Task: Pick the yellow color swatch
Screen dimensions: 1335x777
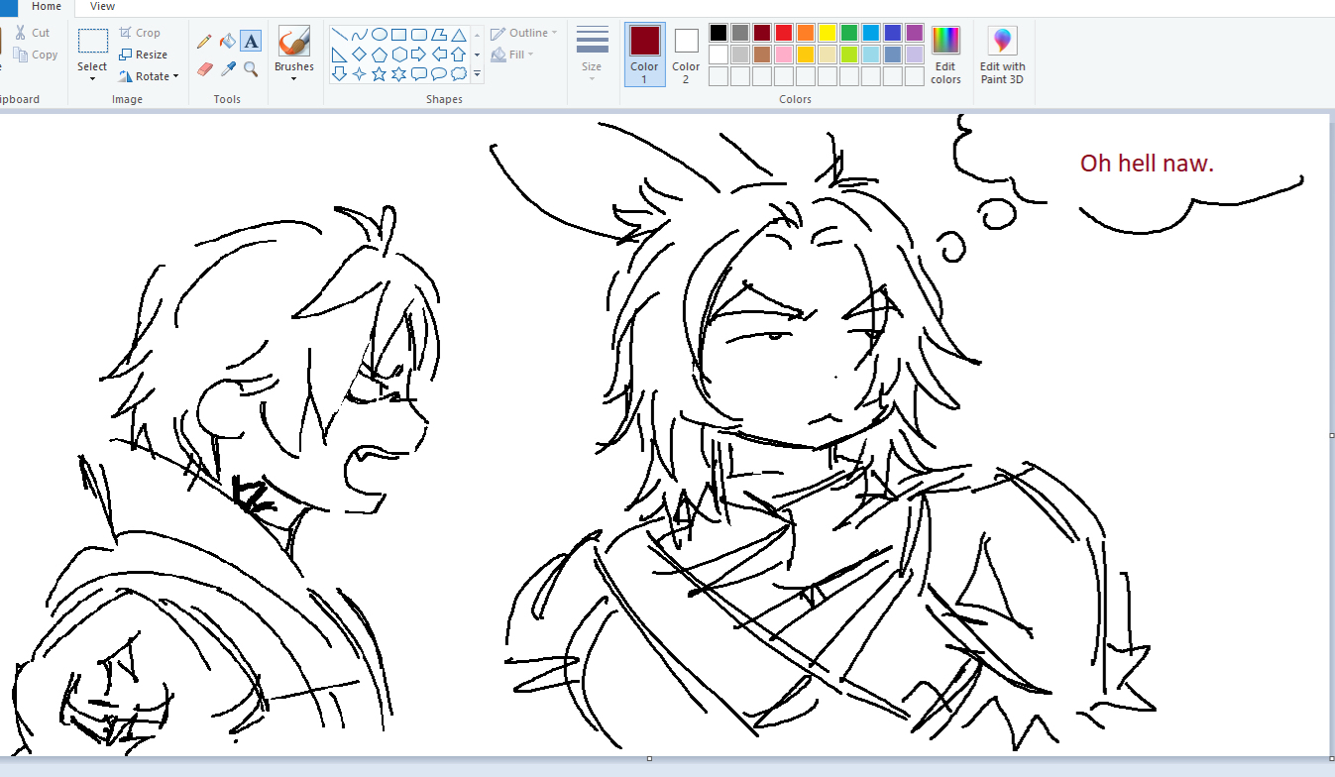Action: tap(827, 33)
